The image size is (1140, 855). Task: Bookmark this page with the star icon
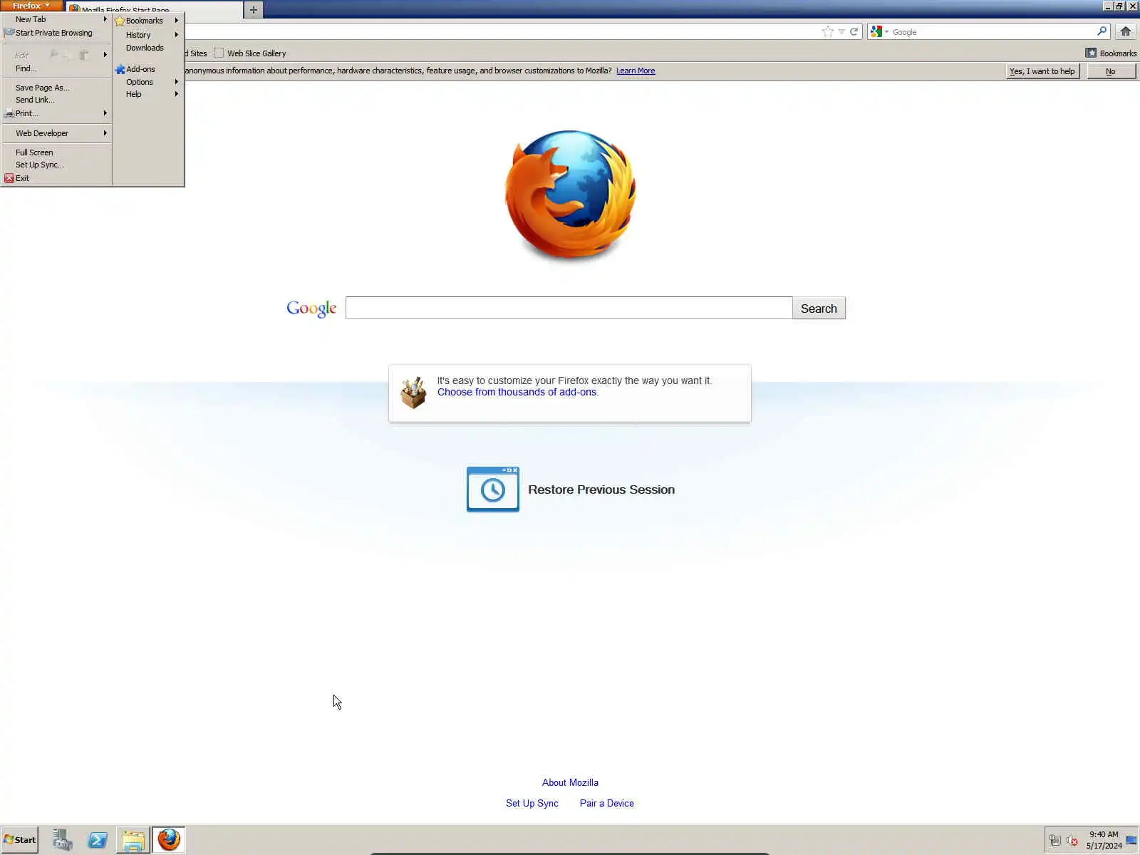(x=827, y=31)
